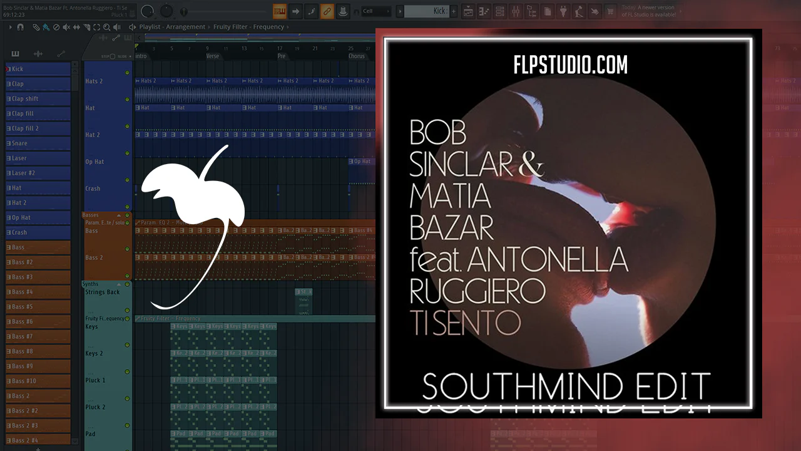The width and height of the screenshot is (801, 451).
Task: Click the right-arrow auto scroll icon
Action: coord(295,11)
